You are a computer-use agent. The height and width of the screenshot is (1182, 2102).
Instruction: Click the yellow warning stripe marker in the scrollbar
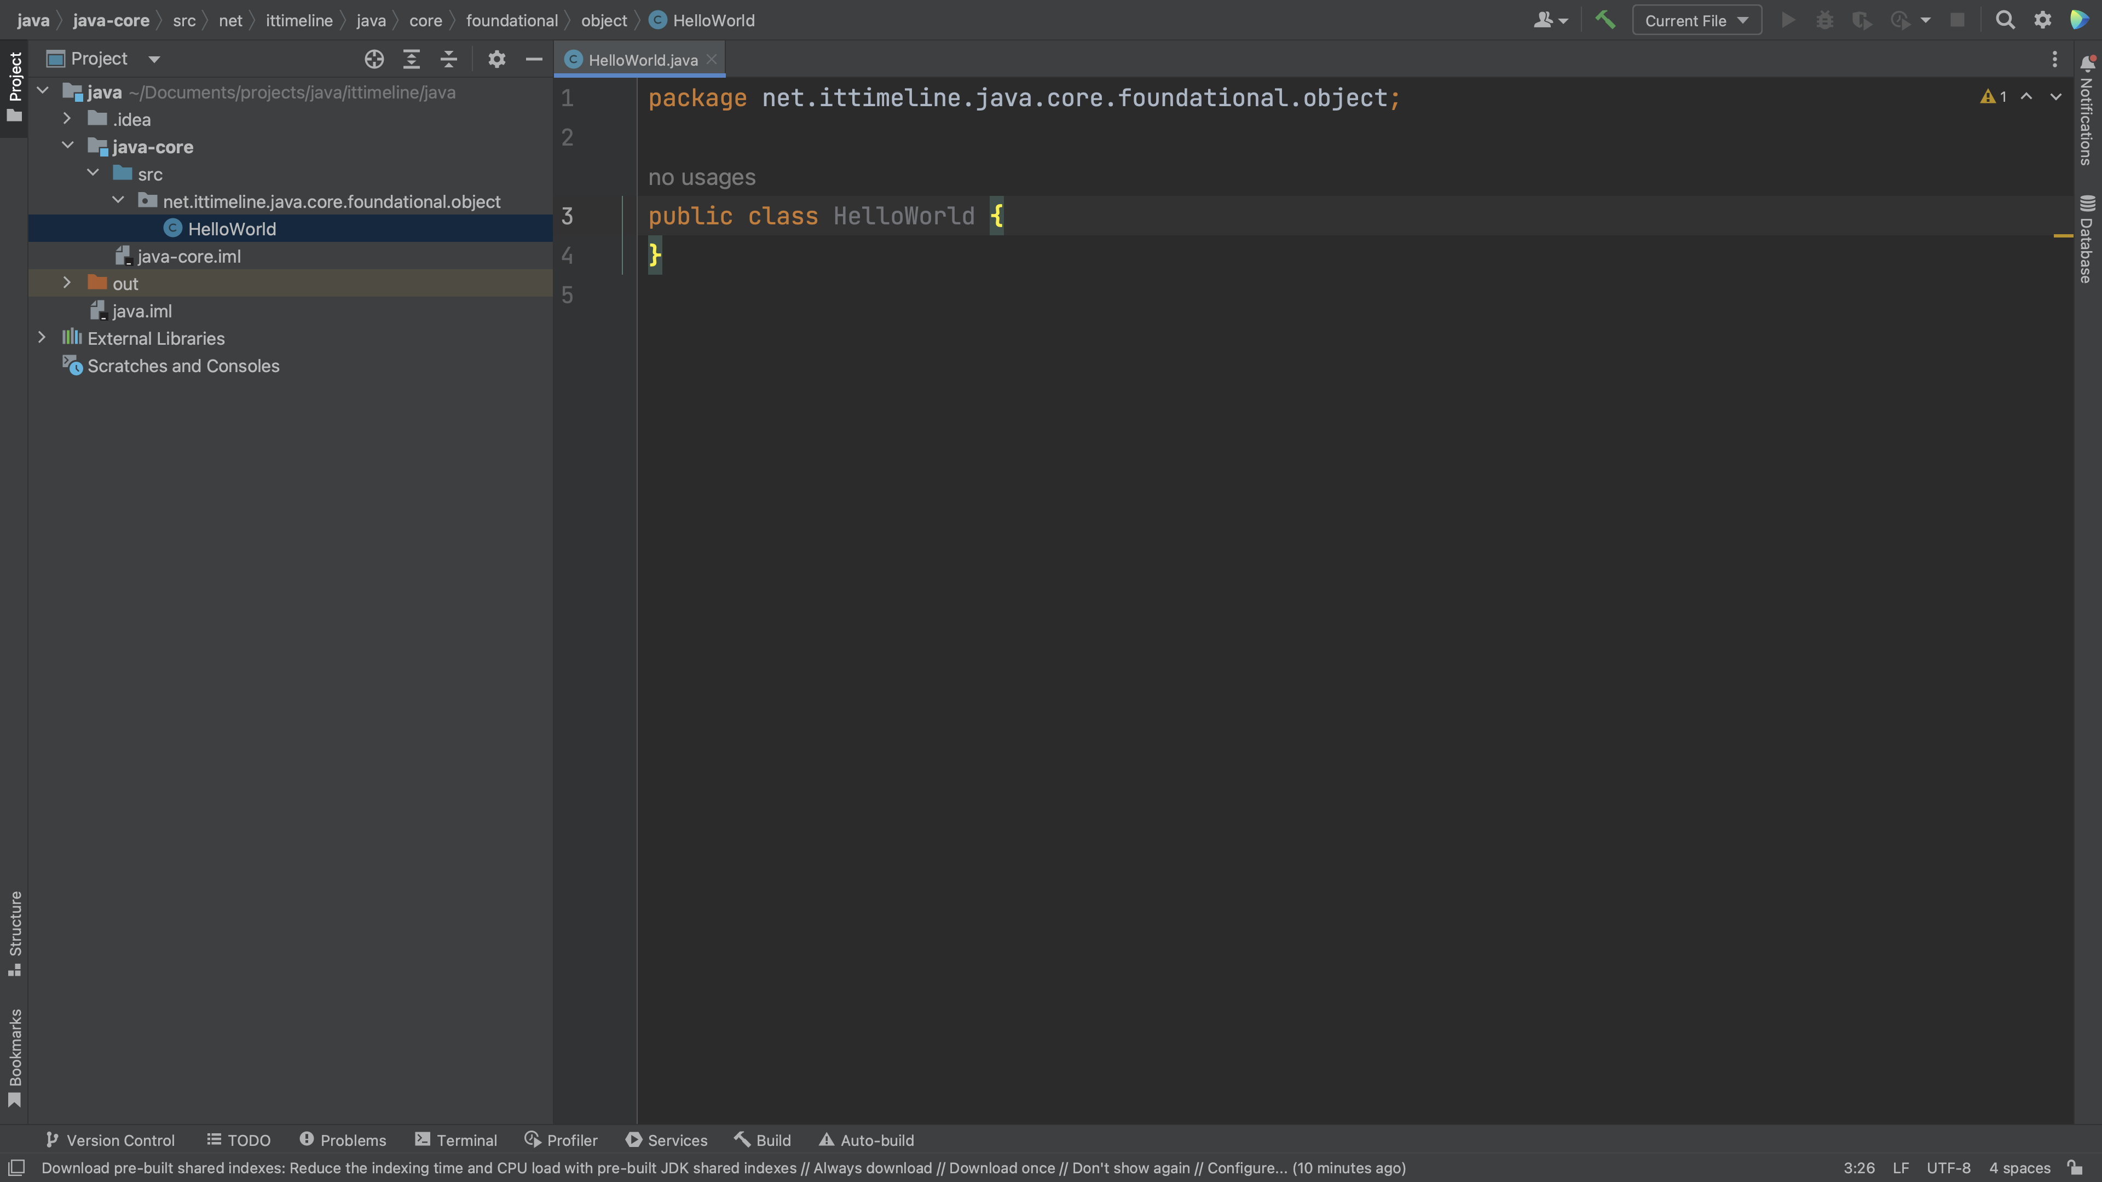tap(2063, 236)
